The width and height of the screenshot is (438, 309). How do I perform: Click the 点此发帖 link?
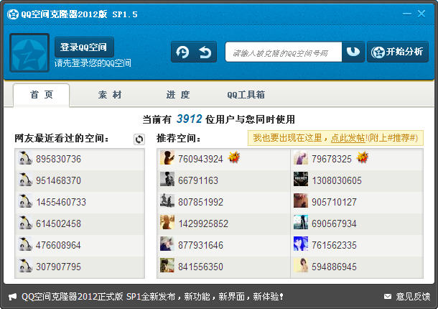348,138
